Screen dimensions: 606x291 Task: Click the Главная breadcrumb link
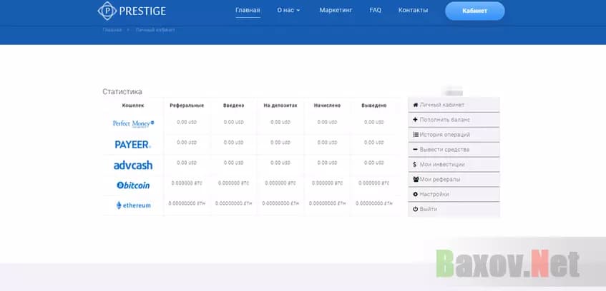click(x=112, y=30)
